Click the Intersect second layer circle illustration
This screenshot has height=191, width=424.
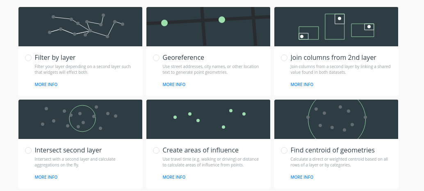(x=80, y=119)
